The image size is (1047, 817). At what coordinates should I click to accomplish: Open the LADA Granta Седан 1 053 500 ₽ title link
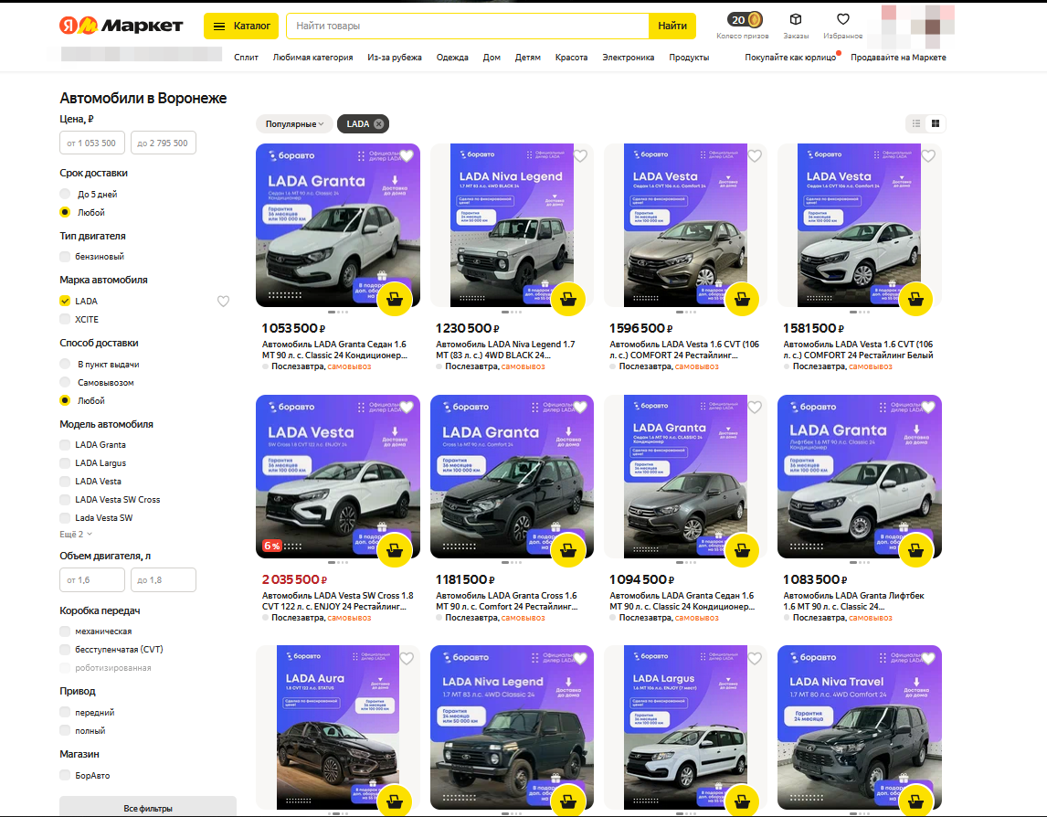pyautogui.click(x=334, y=349)
